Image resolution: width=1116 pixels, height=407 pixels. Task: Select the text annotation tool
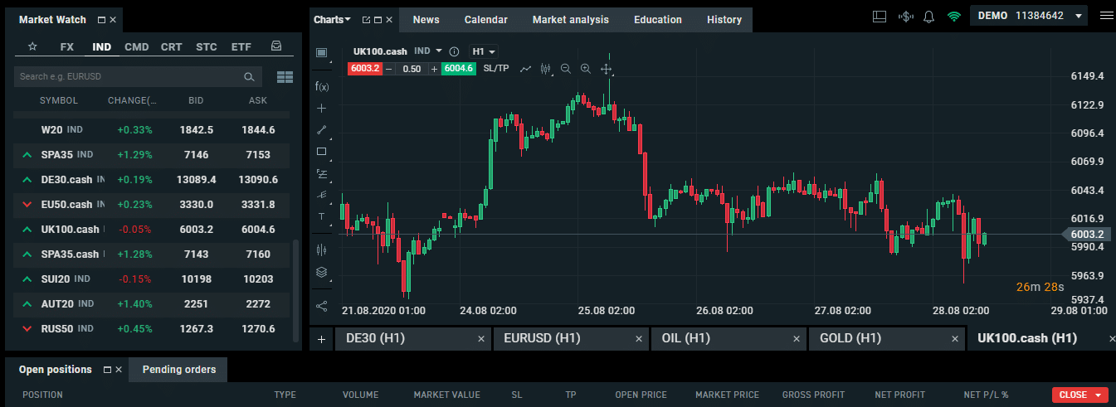(x=322, y=216)
